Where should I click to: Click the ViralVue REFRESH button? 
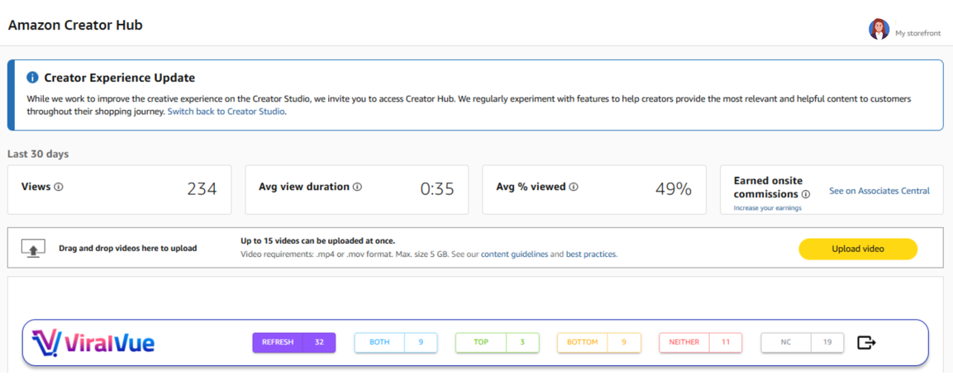[294, 343]
